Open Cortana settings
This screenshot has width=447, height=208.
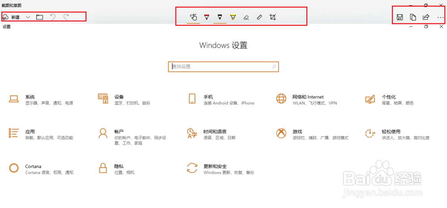click(41, 169)
